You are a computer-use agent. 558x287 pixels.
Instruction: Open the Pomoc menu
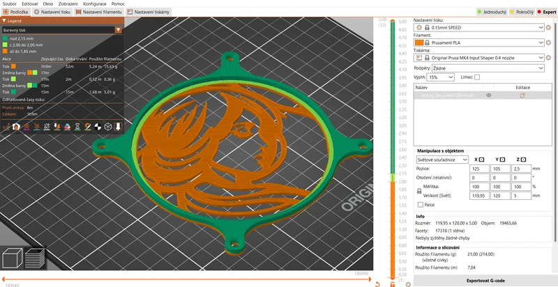click(118, 4)
